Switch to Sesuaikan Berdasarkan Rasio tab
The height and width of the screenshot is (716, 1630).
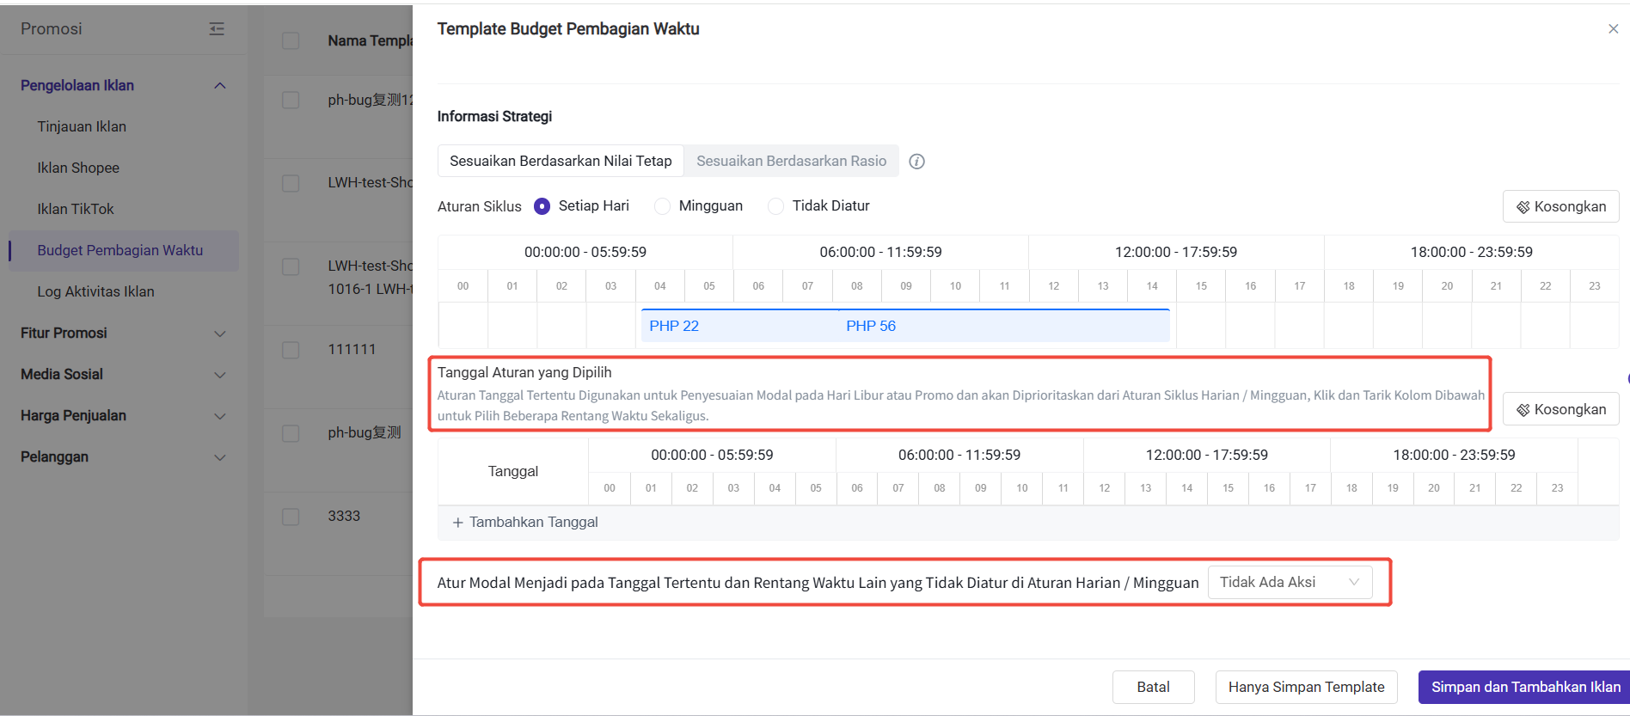pyautogui.click(x=791, y=162)
